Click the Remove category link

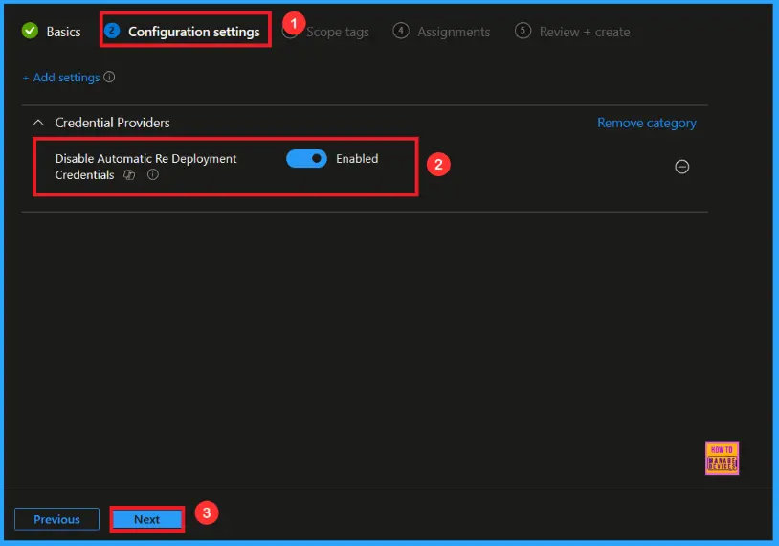coord(646,123)
